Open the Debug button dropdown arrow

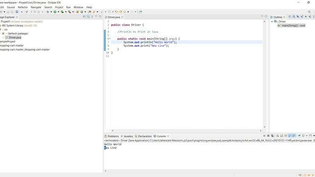click(51, 12)
